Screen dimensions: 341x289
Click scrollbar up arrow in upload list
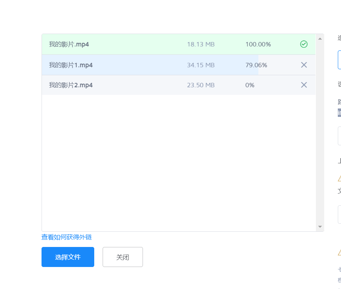320,39
